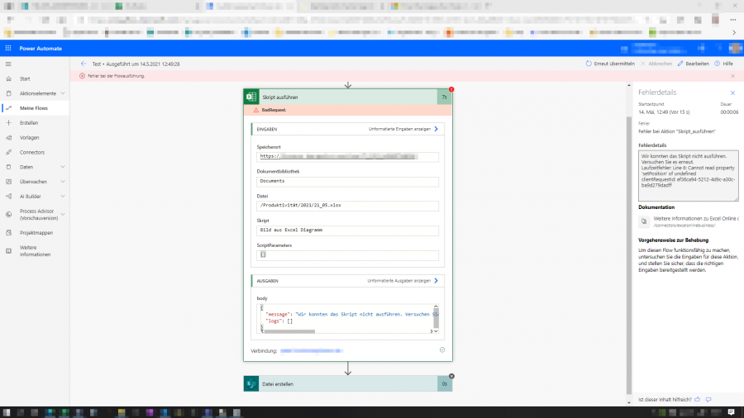Viewport: 744px width, 418px height.
Task: Open Erstellen in the sidebar
Action: point(29,123)
